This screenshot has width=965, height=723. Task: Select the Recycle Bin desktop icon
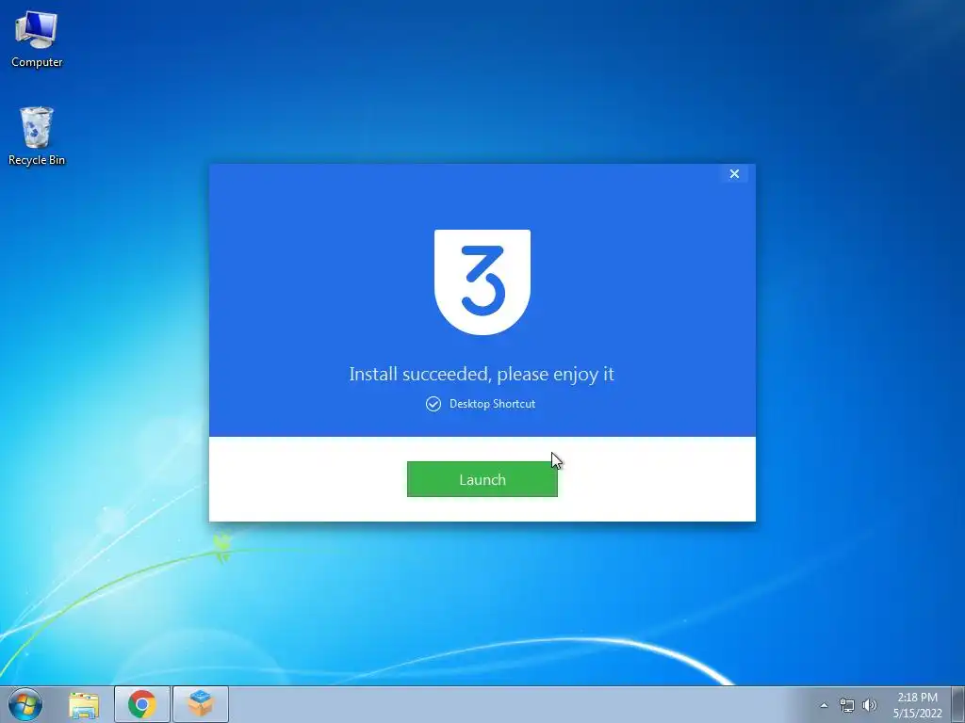point(37,136)
